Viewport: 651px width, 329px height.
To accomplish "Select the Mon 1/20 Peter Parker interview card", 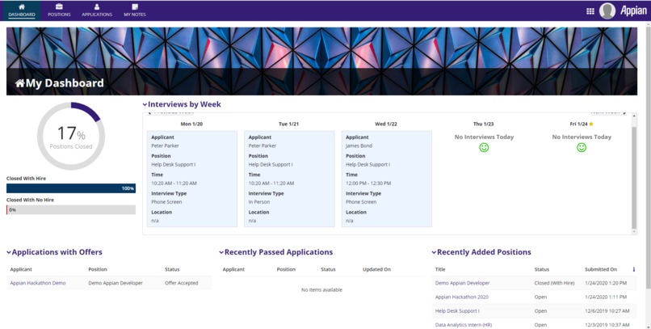I will pos(191,179).
